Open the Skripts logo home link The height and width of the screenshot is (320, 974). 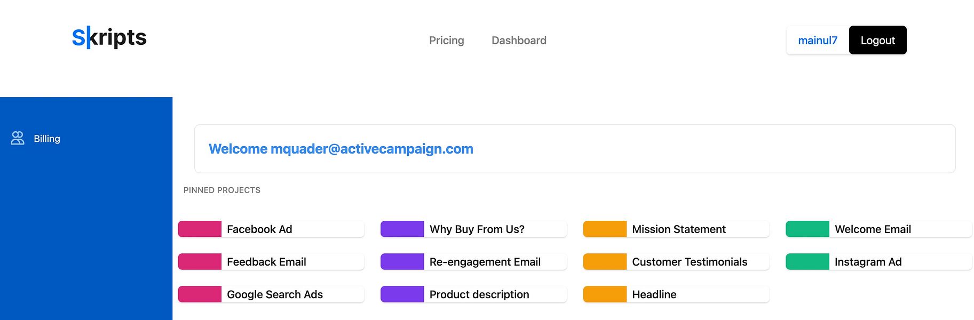click(109, 37)
